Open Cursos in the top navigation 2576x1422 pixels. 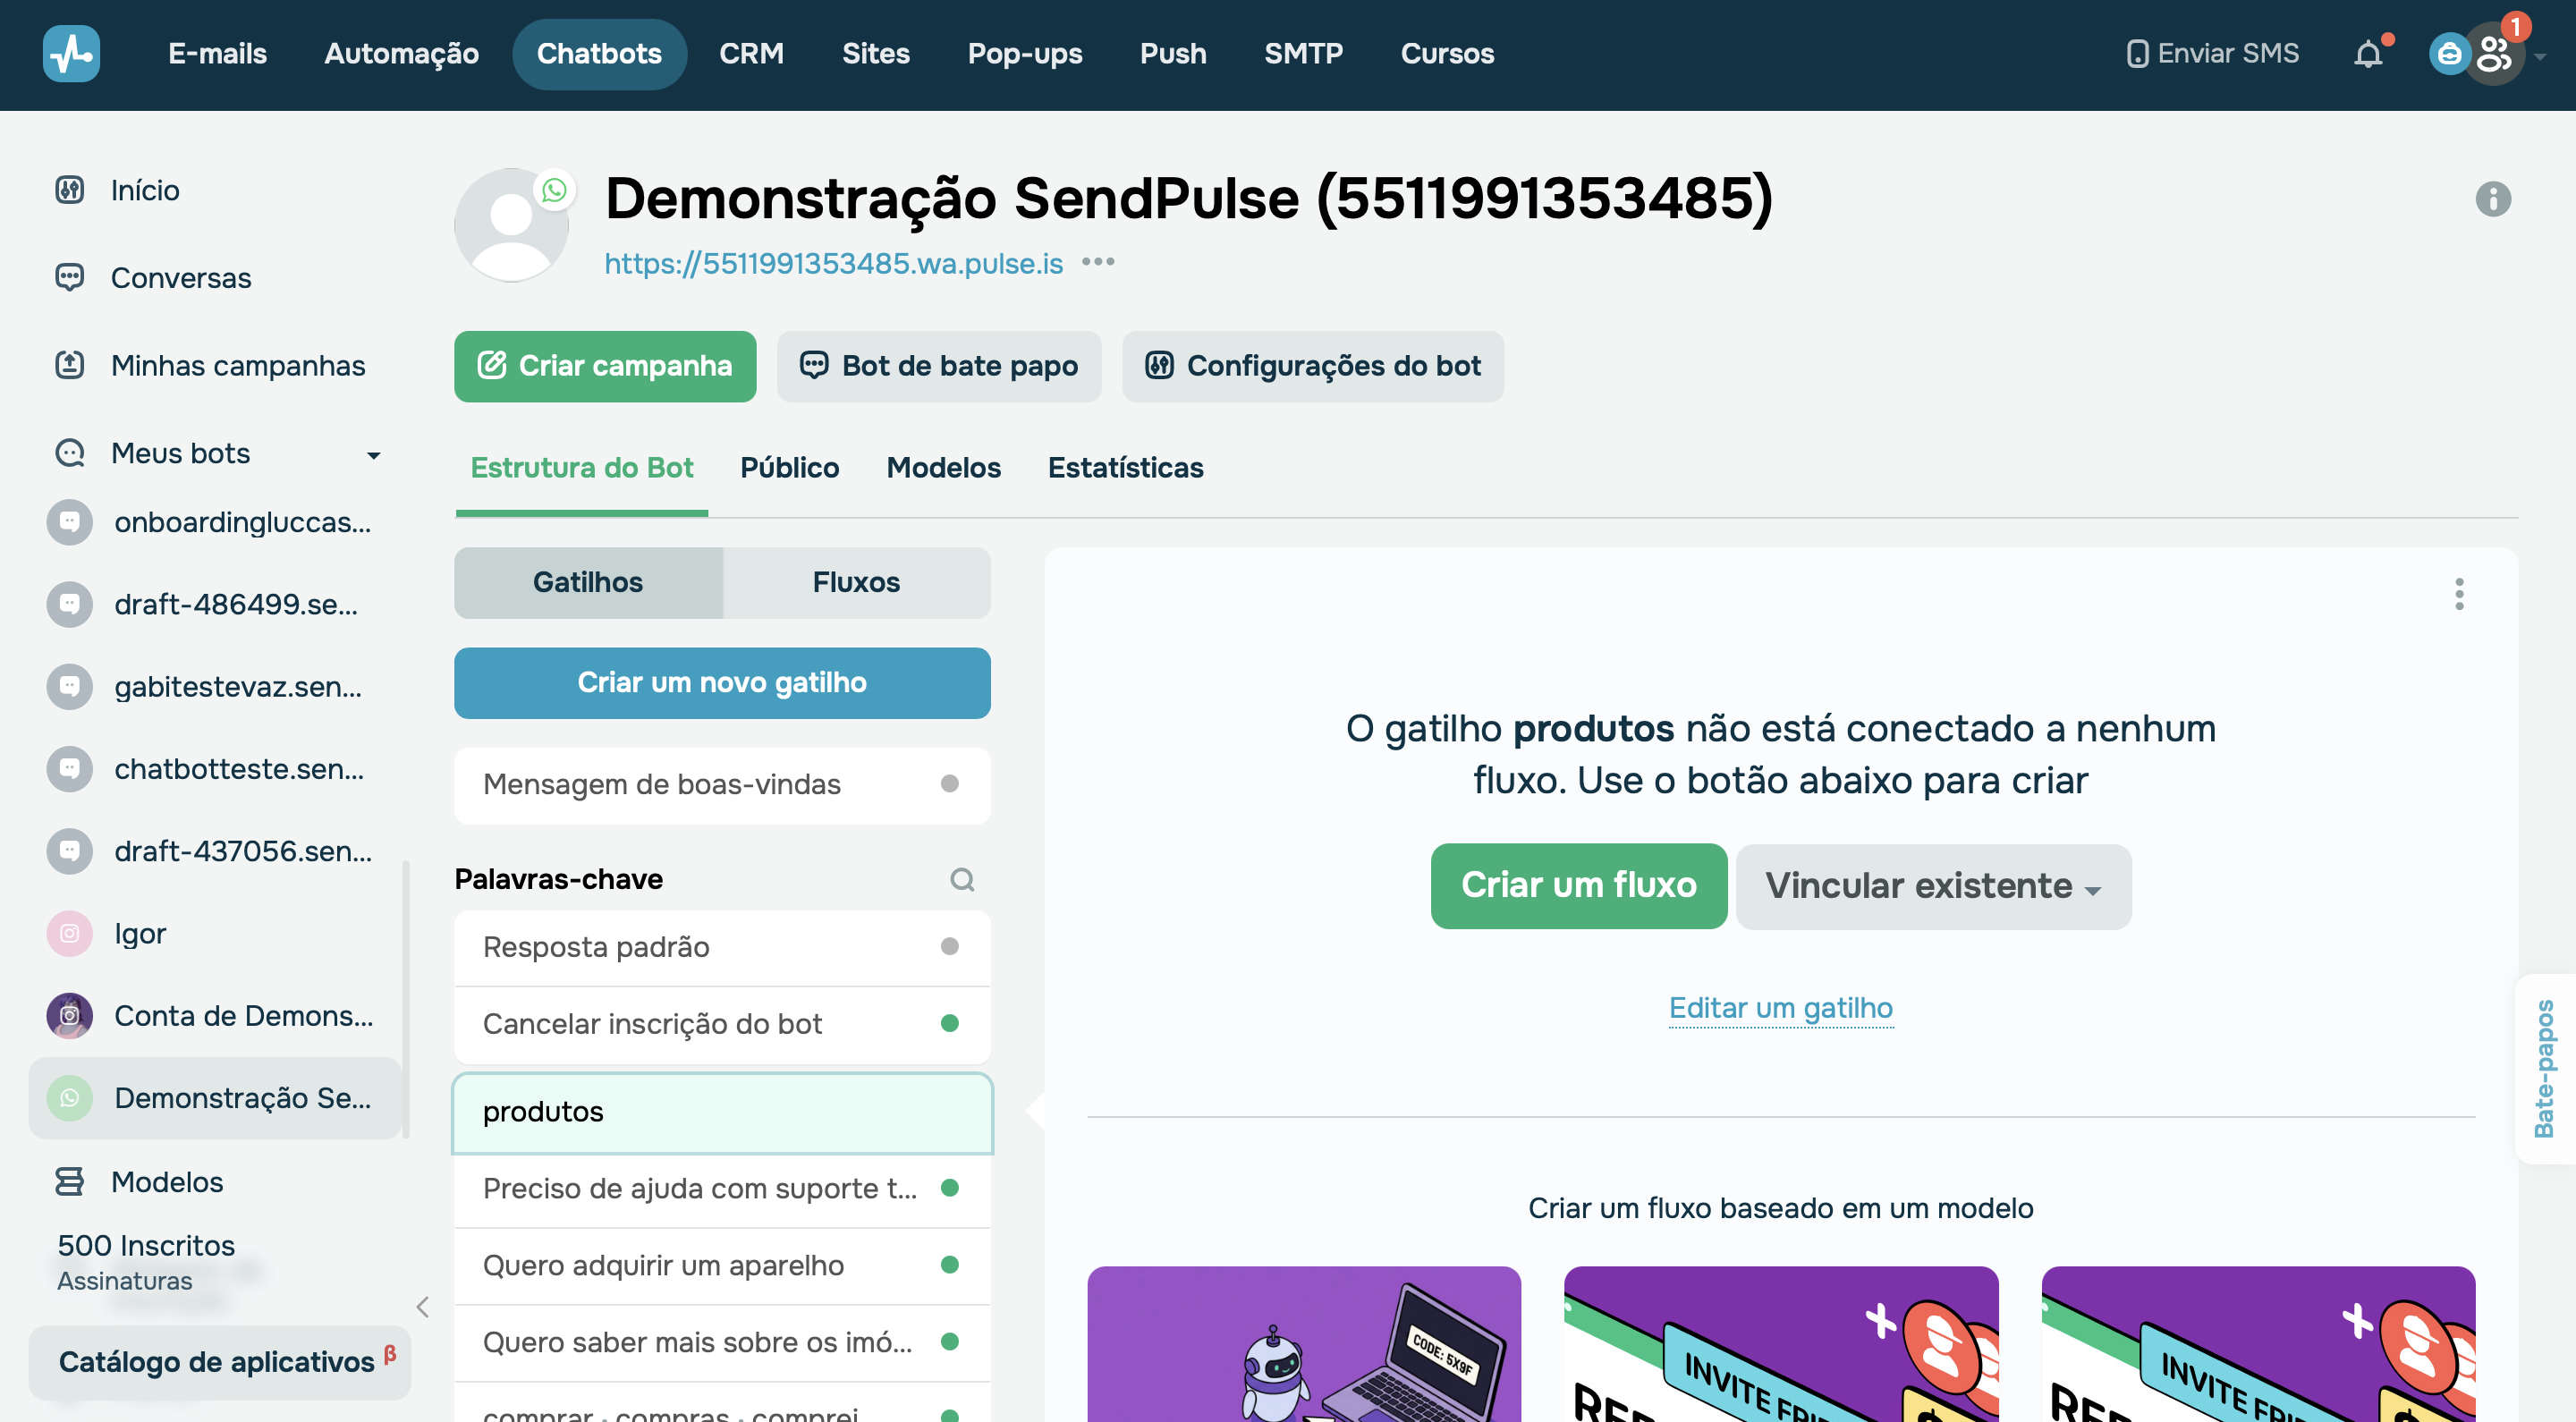[1446, 54]
